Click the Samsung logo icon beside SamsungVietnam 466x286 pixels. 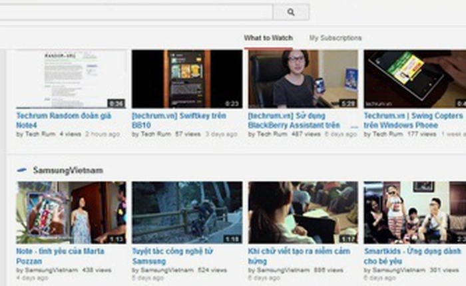point(22,170)
